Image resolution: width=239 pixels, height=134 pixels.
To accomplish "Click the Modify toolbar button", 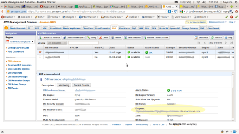I will [92, 38].
